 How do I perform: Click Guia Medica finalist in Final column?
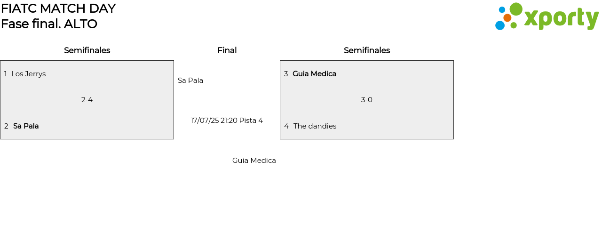(x=254, y=161)
